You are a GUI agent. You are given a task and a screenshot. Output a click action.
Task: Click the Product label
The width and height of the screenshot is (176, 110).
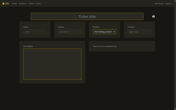tap(96, 27)
